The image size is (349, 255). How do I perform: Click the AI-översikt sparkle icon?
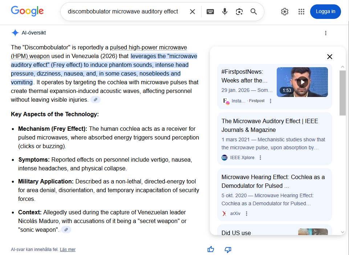15,33
